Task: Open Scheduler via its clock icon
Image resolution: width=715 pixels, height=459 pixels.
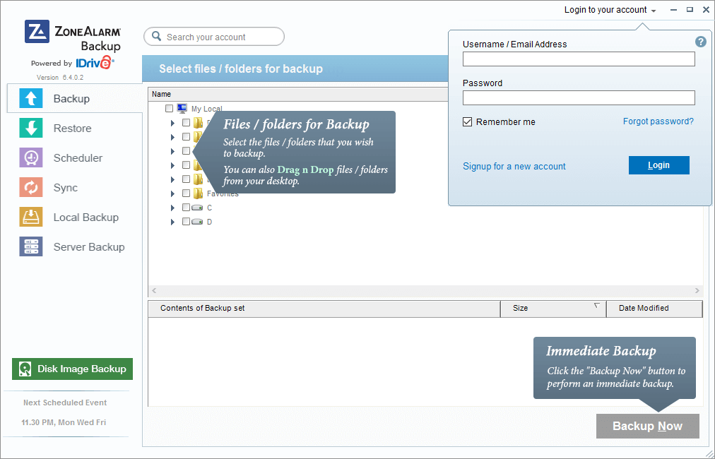Action: [x=31, y=158]
